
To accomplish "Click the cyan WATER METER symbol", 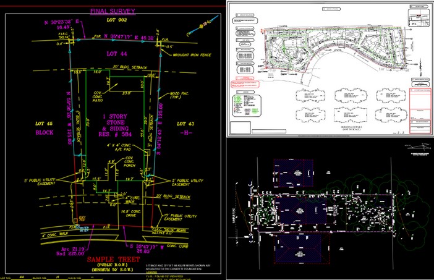I will [x=78, y=227].
